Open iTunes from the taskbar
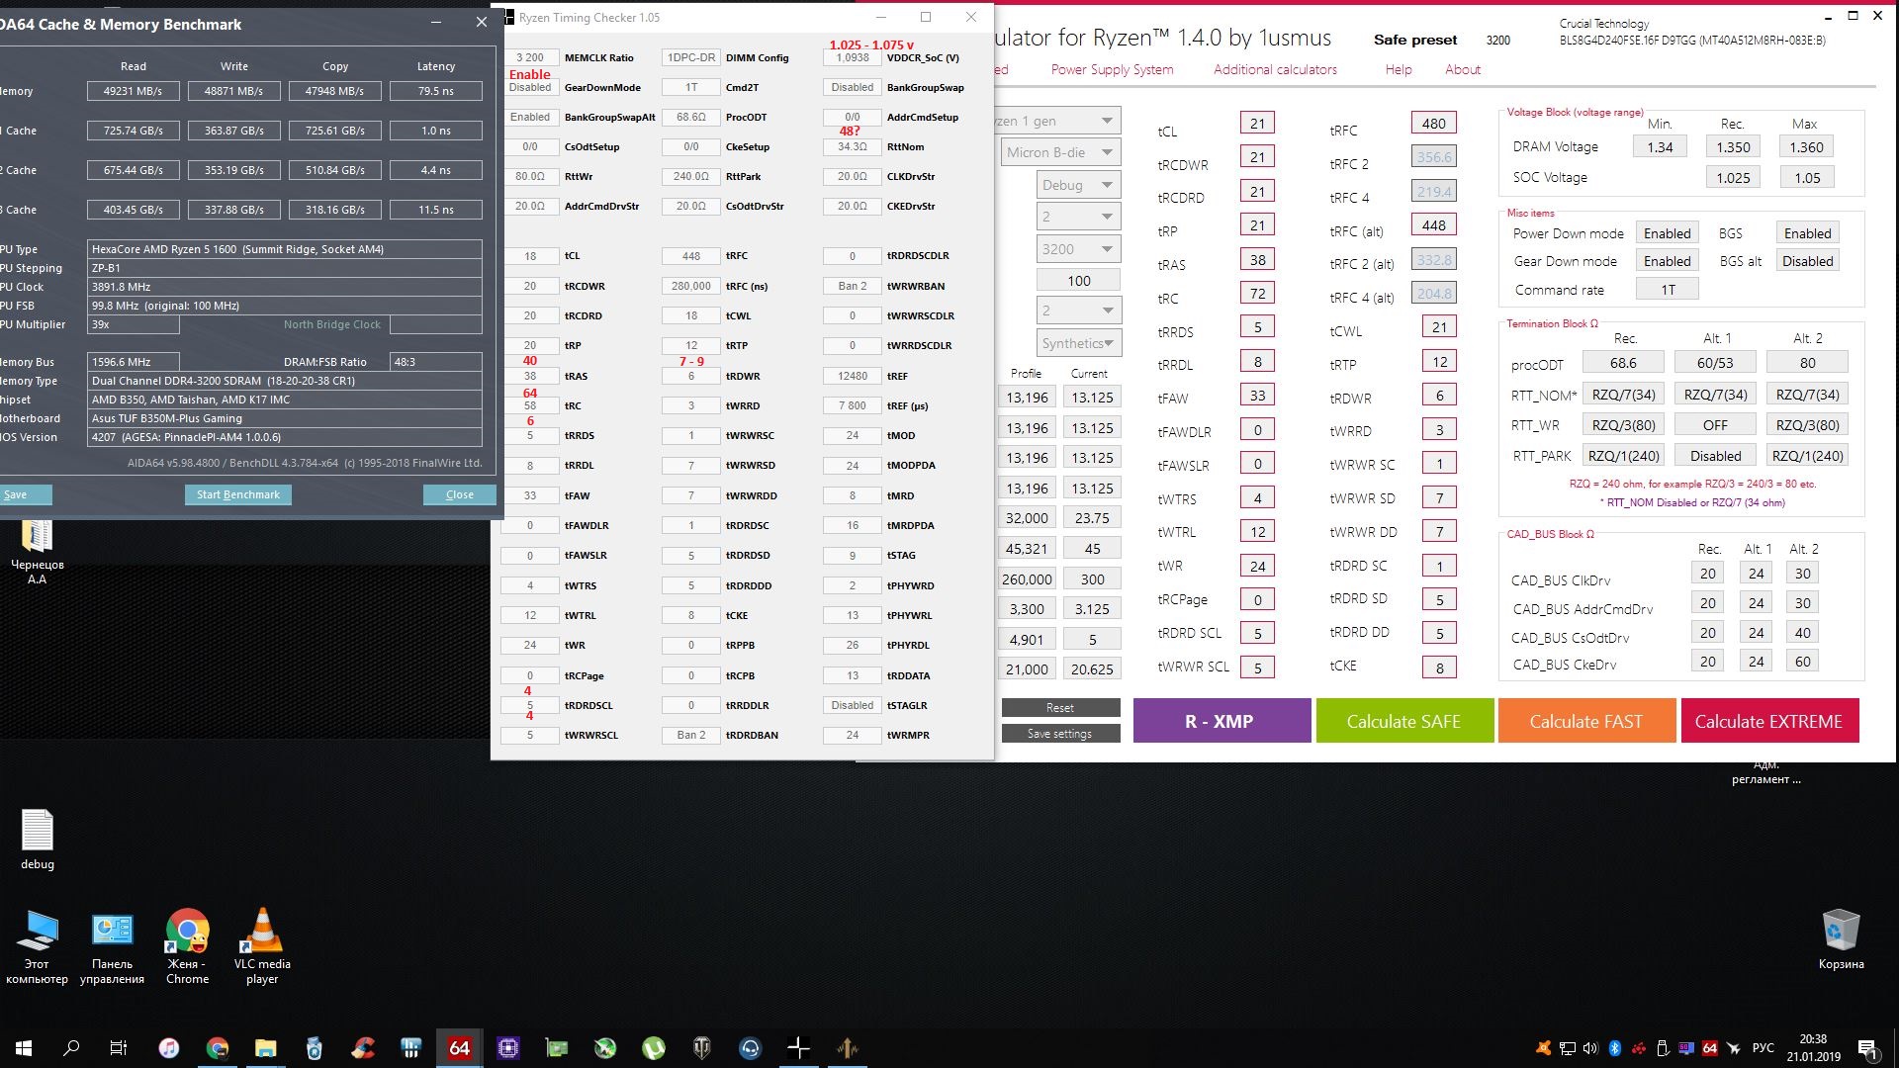 click(169, 1048)
